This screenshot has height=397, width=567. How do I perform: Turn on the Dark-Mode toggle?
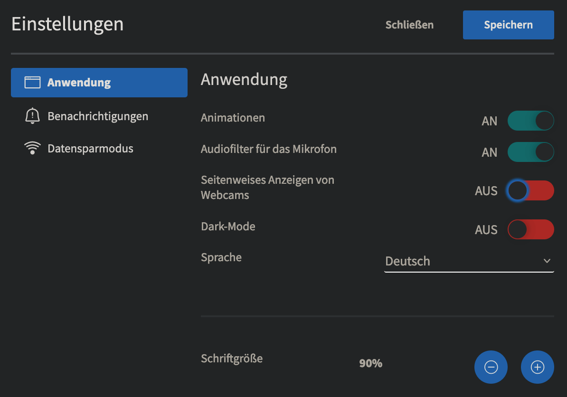(530, 230)
